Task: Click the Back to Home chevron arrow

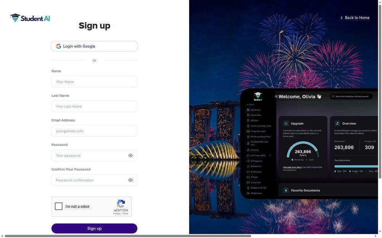Action: pyautogui.click(x=342, y=18)
